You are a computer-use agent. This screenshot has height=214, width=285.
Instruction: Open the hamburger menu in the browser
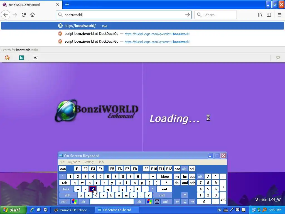[x=279, y=15]
